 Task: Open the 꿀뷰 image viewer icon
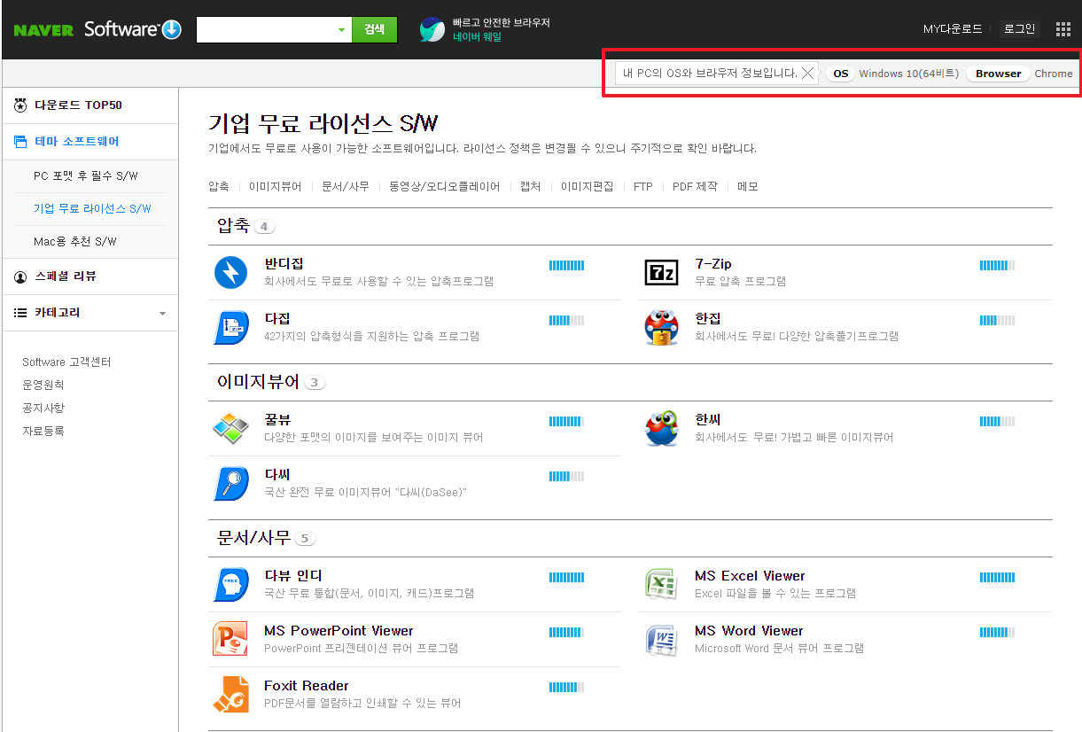pyautogui.click(x=231, y=428)
